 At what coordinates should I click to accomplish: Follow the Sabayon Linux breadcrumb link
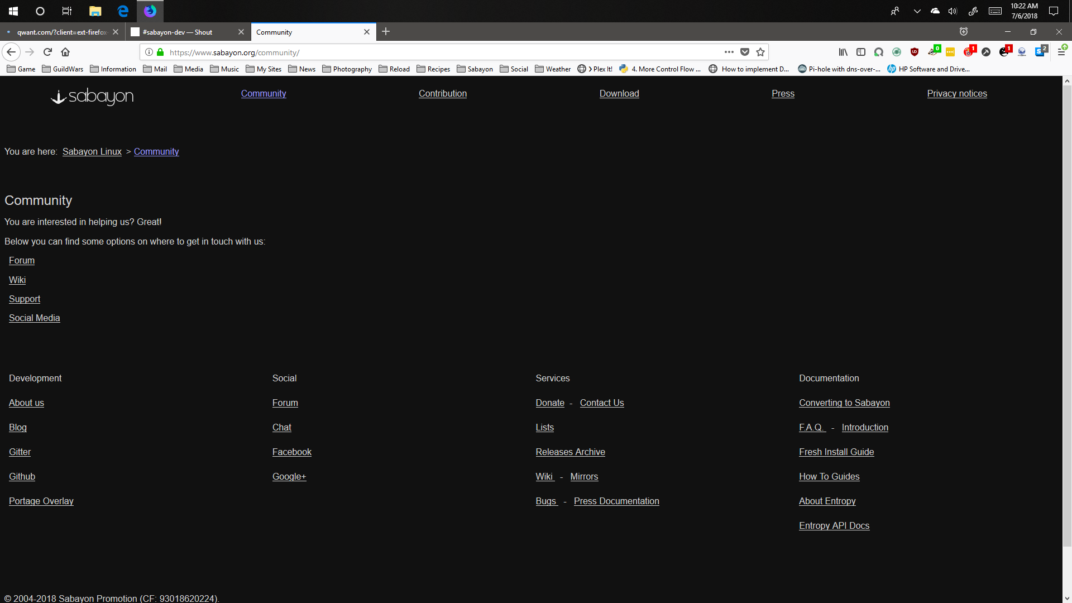(x=92, y=151)
